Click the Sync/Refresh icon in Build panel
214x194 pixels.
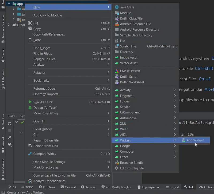tap(10, 124)
